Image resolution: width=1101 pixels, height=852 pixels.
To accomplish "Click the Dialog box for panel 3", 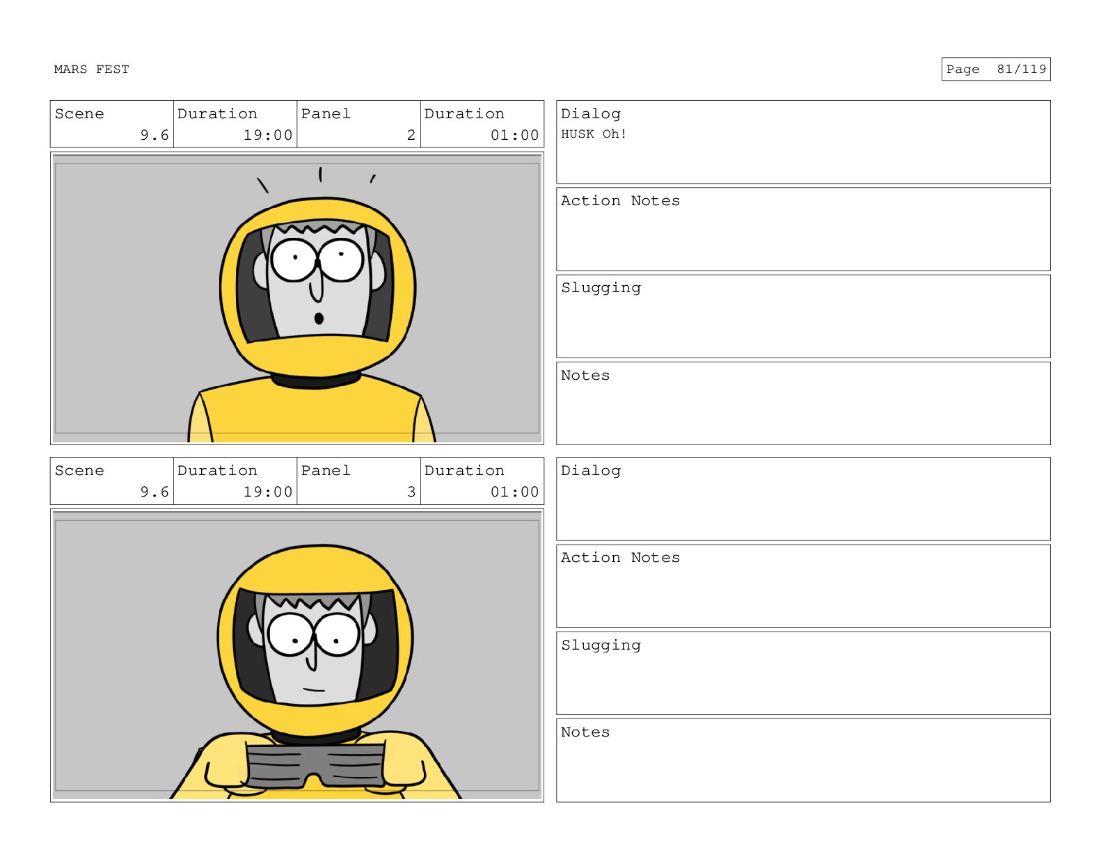I will pyautogui.click(x=803, y=499).
